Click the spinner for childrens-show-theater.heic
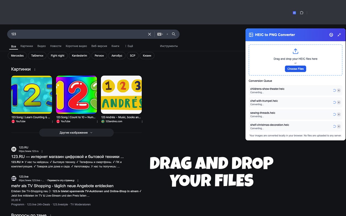The width and height of the screenshot is (346, 216). pos(334,90)
